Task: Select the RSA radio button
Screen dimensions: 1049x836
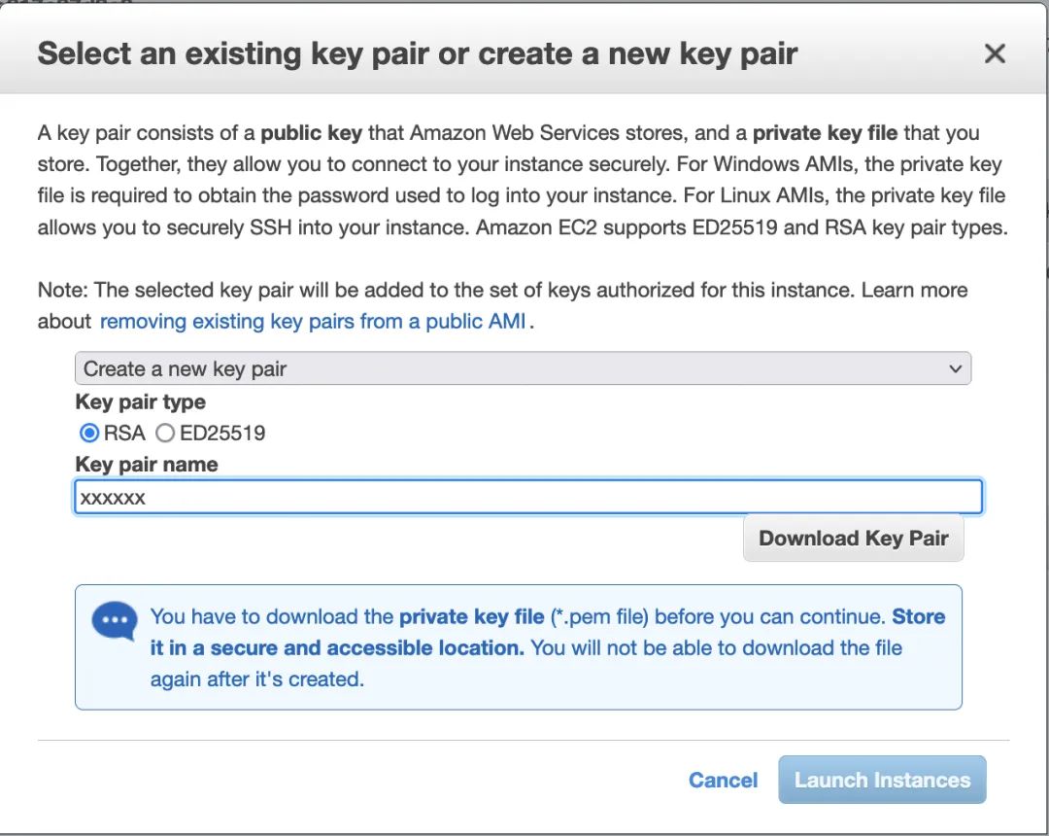Action: [x=89, y=434]
